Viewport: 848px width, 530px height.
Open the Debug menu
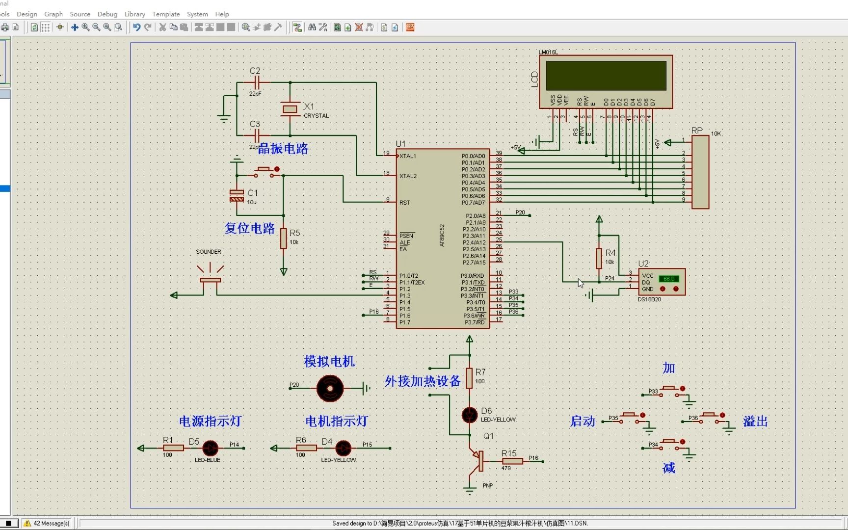(x=107, y=14)
